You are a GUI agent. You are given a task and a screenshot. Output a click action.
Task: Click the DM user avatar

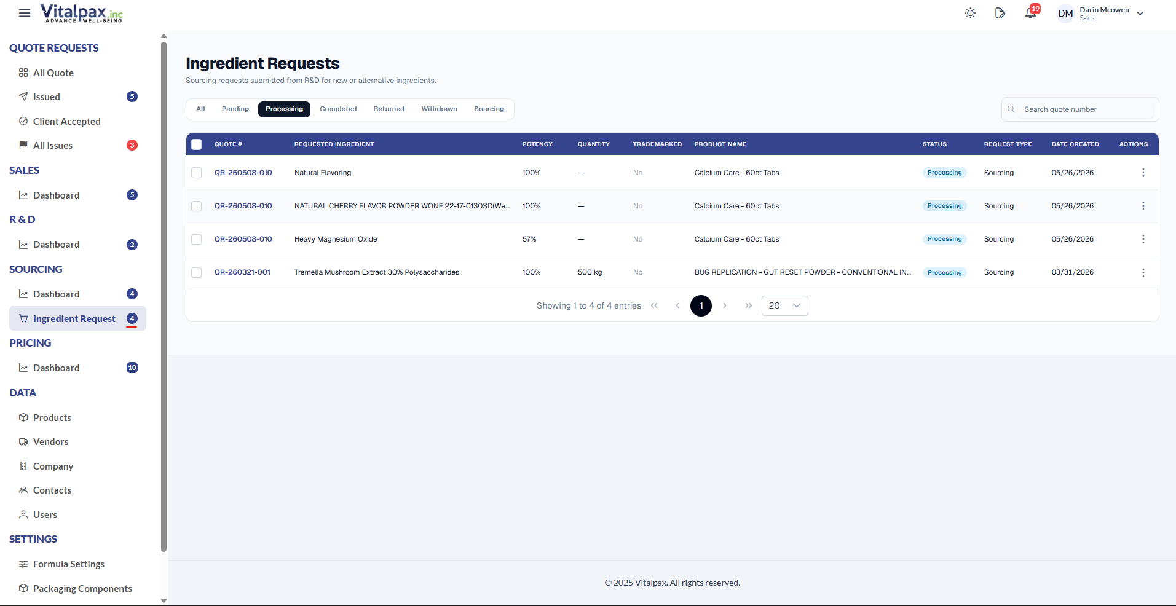[x=1065, y=14]
